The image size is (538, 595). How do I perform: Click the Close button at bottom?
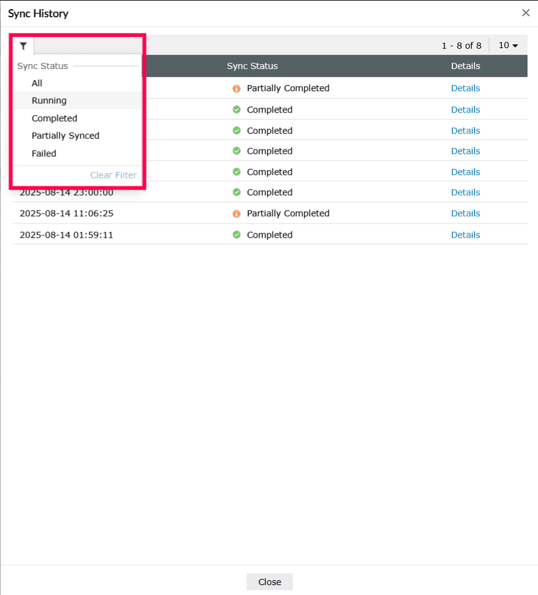(270, 581)
